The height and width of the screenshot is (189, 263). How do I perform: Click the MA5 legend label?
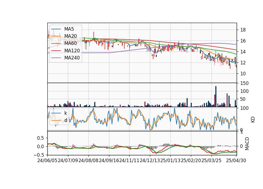click(x=69, y=29)
